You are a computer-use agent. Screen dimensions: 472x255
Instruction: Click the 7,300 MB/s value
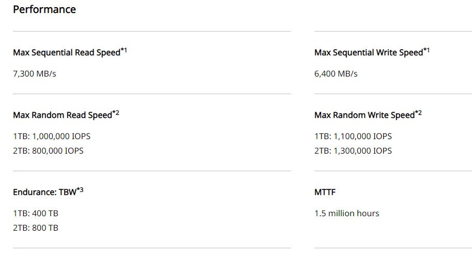tap(34, 74)
